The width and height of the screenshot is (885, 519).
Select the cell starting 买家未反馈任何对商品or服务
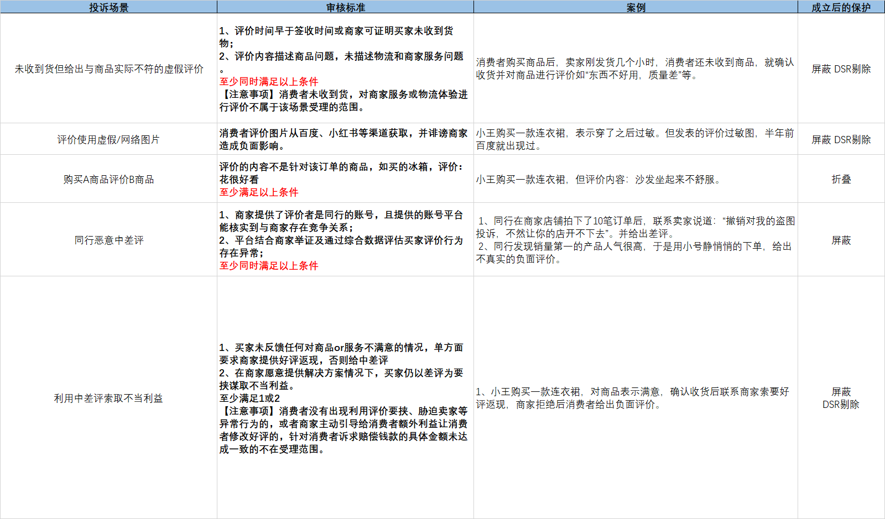coord(345,398)
